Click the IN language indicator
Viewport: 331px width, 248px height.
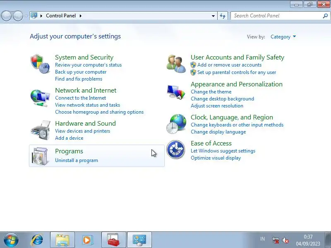click(x=262, y=239)
